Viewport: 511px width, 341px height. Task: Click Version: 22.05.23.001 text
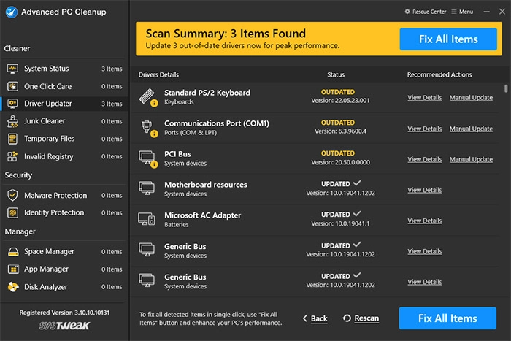pyautogui.click(x=340, y=101)
